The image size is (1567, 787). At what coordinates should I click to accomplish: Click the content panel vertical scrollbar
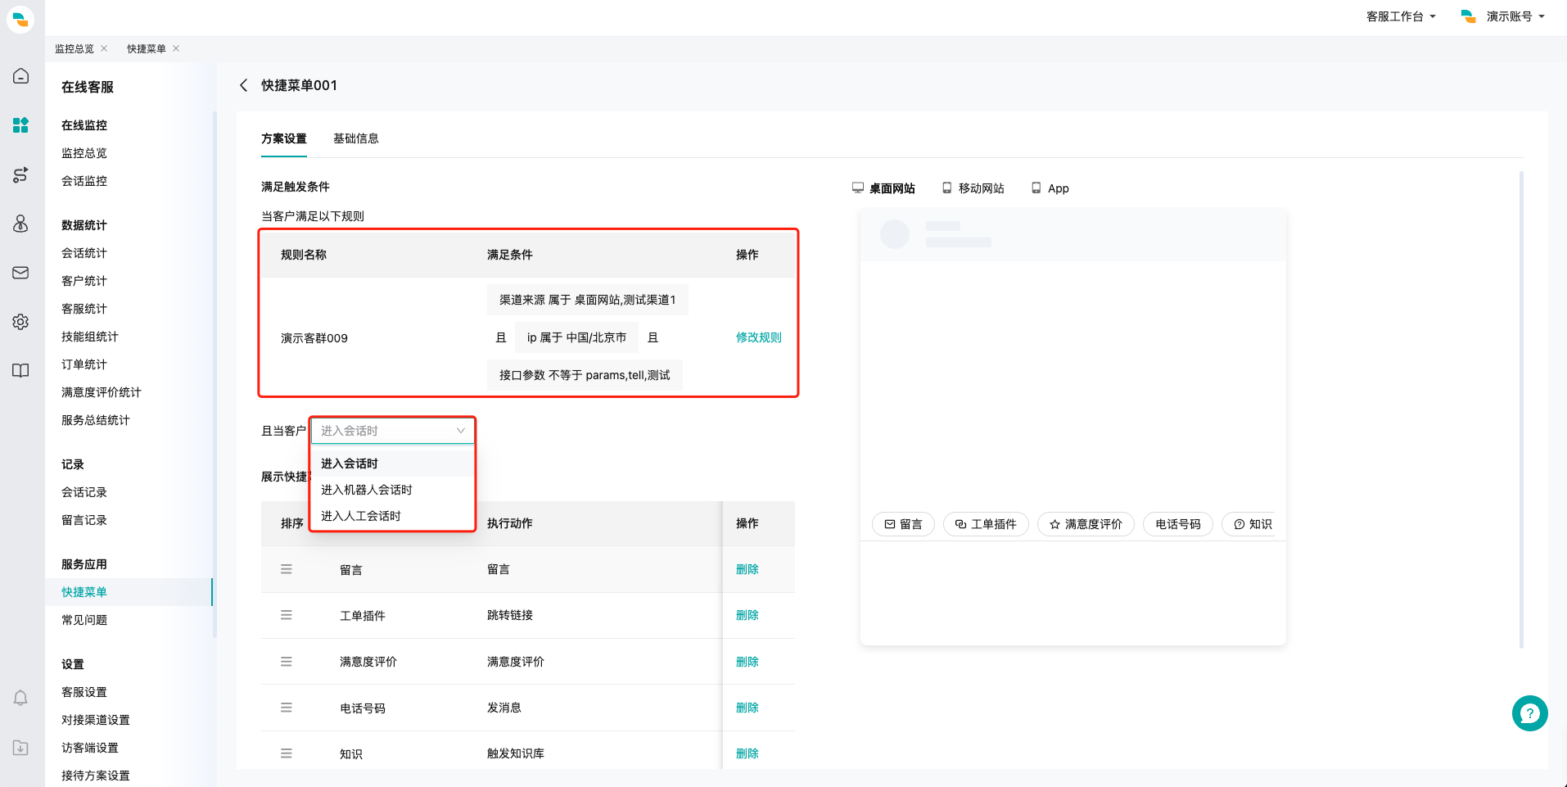click(x=1521, y=409)
